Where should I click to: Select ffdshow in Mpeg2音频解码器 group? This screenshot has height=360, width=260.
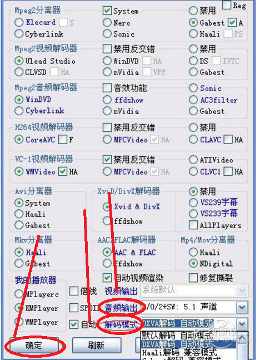(x=107, y=100)
